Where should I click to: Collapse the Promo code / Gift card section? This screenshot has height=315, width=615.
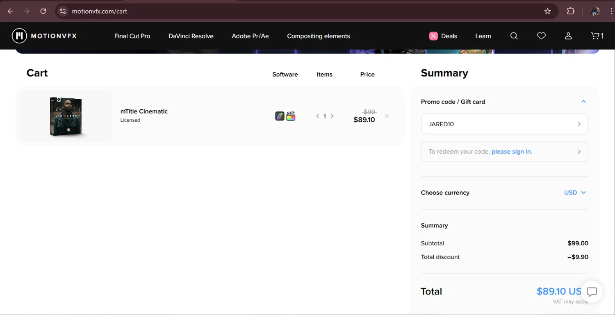583,102
